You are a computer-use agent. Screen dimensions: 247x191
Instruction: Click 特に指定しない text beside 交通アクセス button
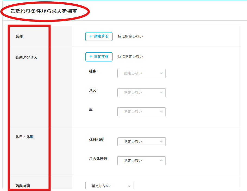click(x=130, y=57)
